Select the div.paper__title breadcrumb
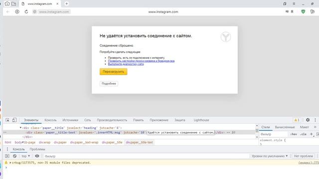This screenshot has height=179, width=319. click(x=112, y=142)
